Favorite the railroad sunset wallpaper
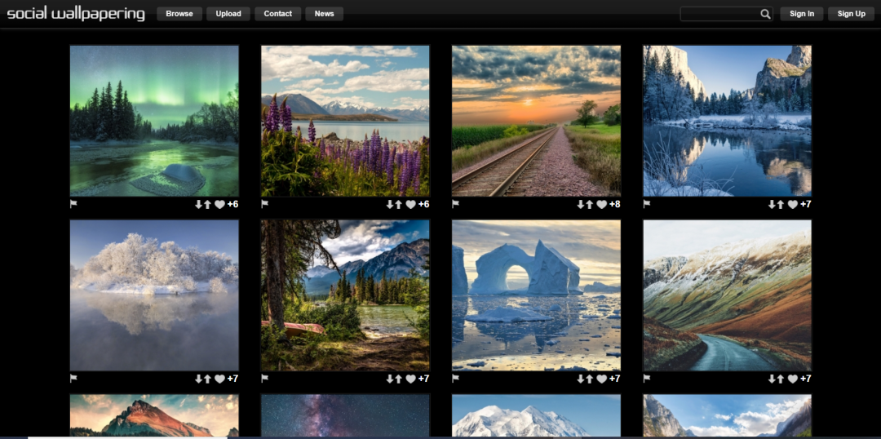 [x=601, y=205]
